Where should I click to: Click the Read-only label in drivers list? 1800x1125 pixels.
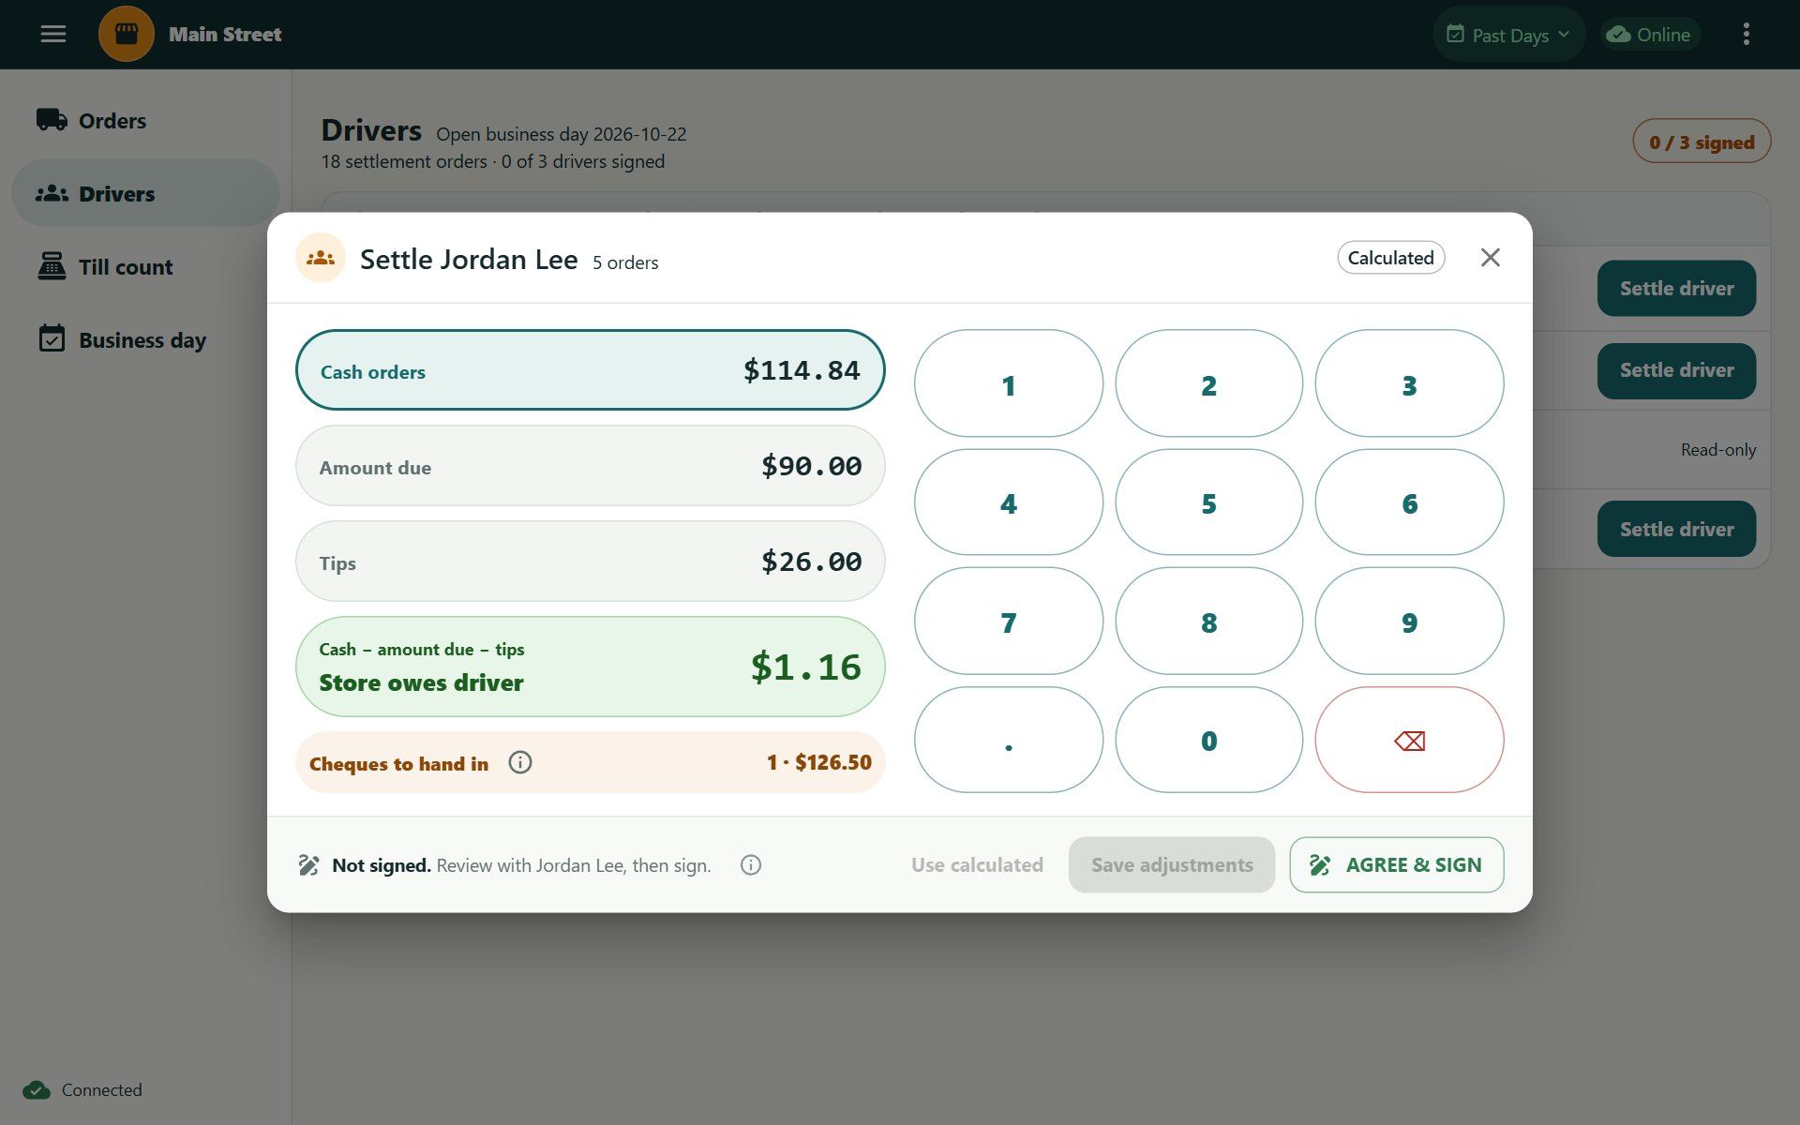click(x=1718, y=450)
